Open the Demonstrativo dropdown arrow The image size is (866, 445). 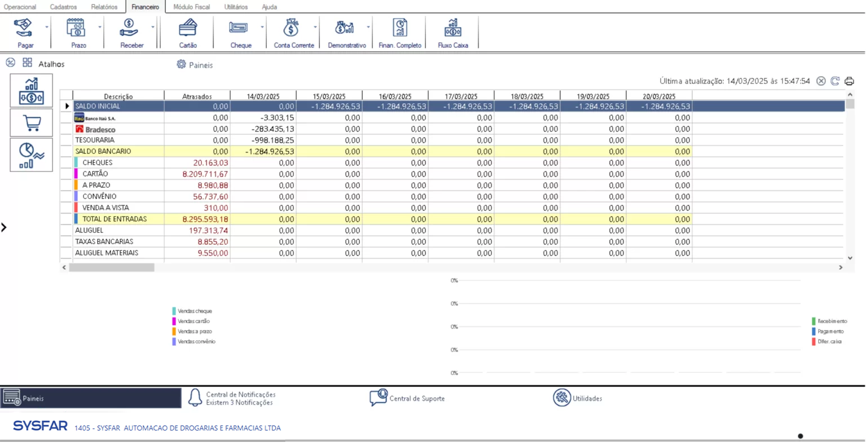[x=368, y=27]
